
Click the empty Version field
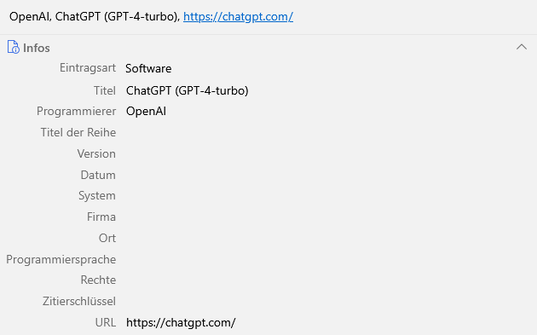tap(327, 153)
